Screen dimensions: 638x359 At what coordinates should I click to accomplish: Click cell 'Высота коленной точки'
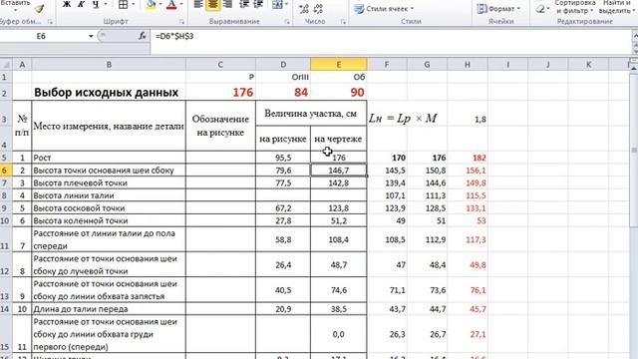coord(109,220)
